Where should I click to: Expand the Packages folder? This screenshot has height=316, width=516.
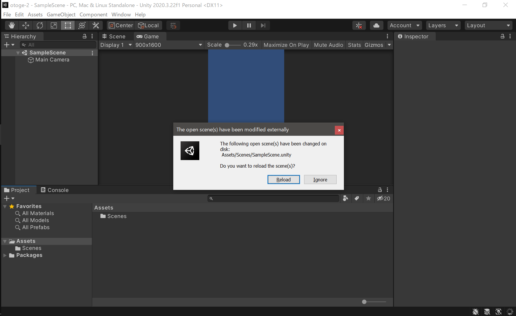(5, 255)
